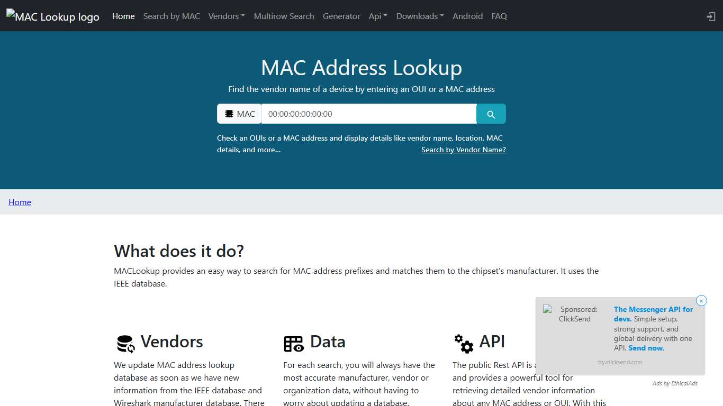This screenshot has height=406, width=723.
Task: Click the MAC chip icon in search bar
Action: point(230,113)
